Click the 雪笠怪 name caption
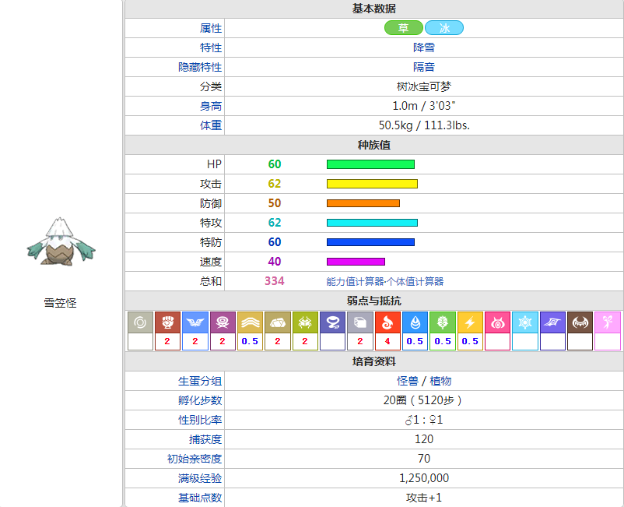The height and width of the screenshot is (507, 624). coord(60,303)
